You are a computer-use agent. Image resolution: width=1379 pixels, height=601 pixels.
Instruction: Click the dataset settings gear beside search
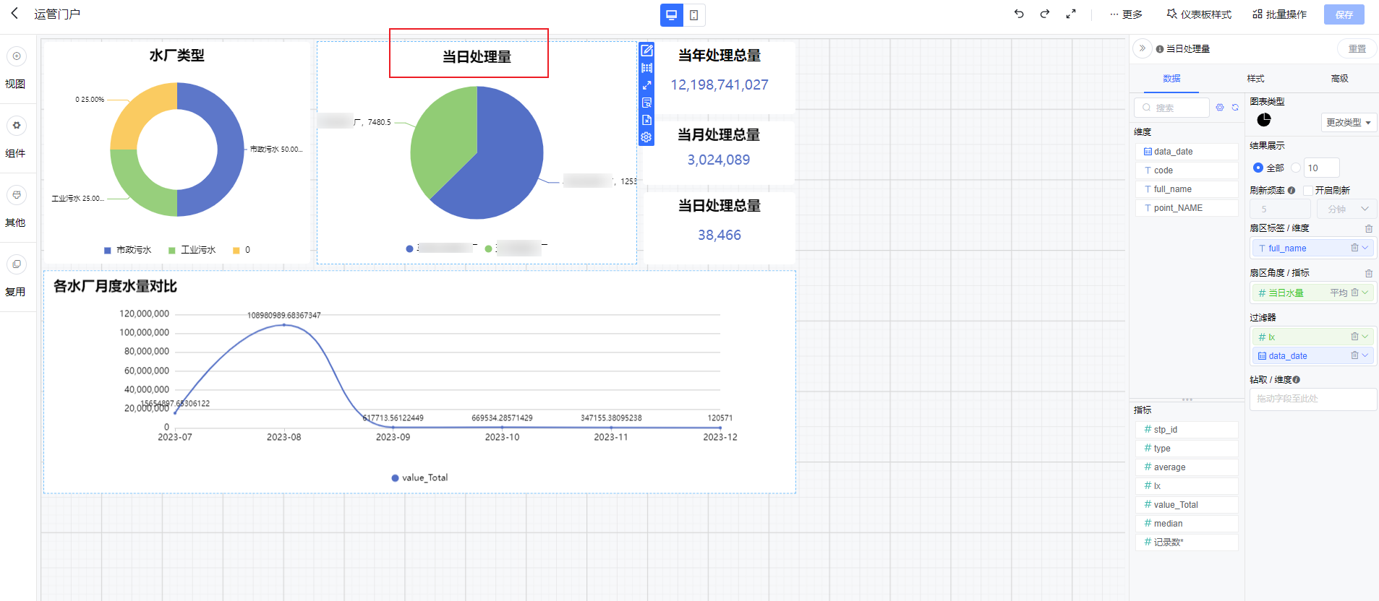(1220, 107)
